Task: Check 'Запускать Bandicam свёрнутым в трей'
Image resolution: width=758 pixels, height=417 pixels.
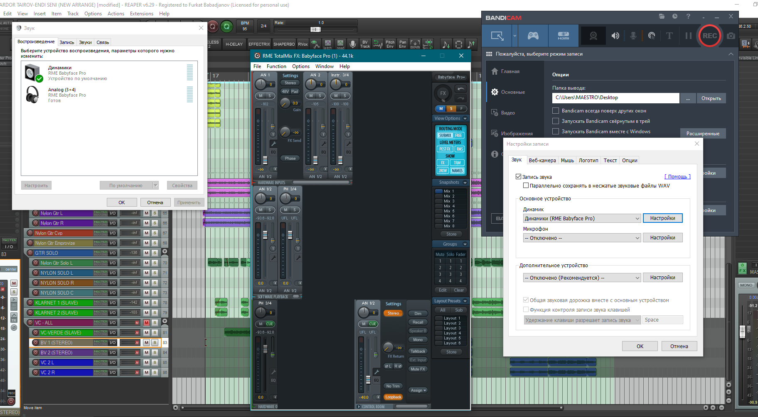Action: click(x=555, y=121)
